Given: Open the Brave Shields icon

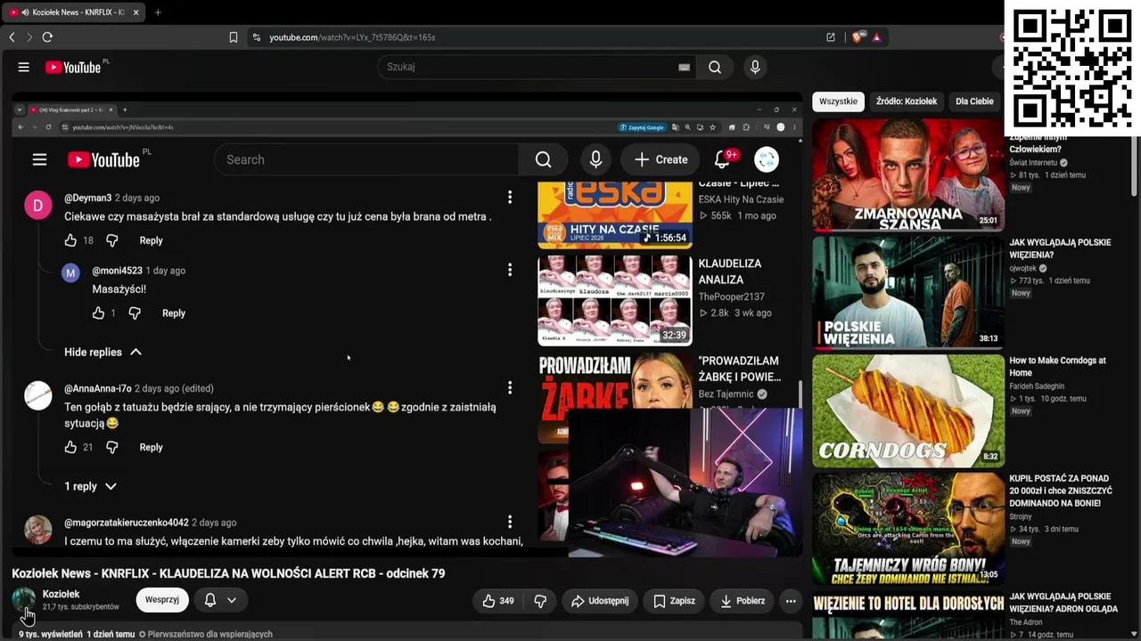Looking at the screenshot, I should click(x=858, y=37).
